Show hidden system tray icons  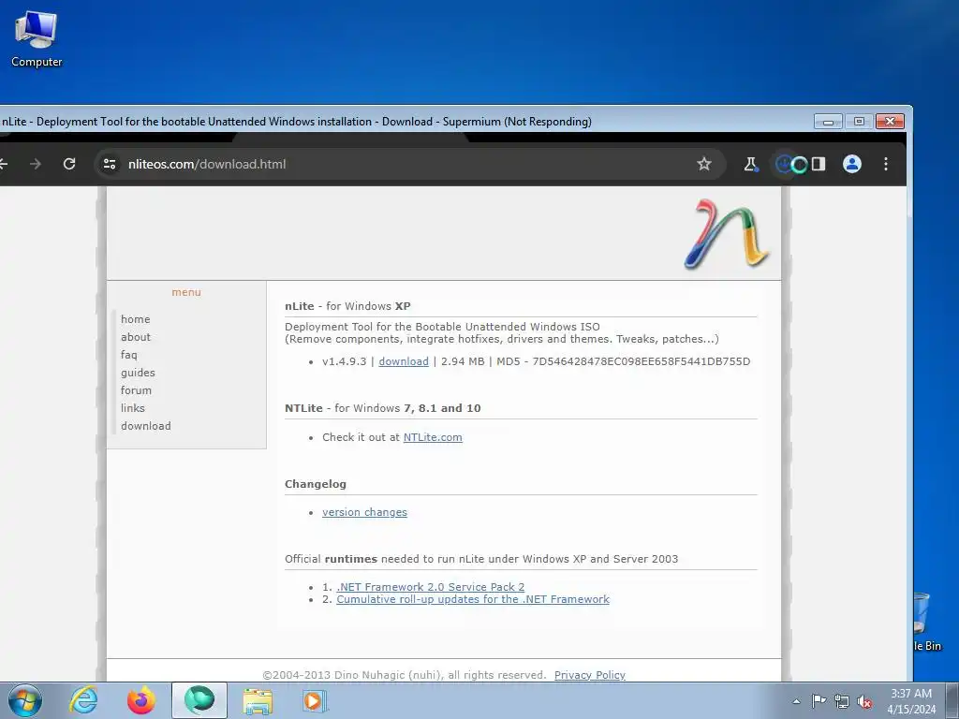796,701
